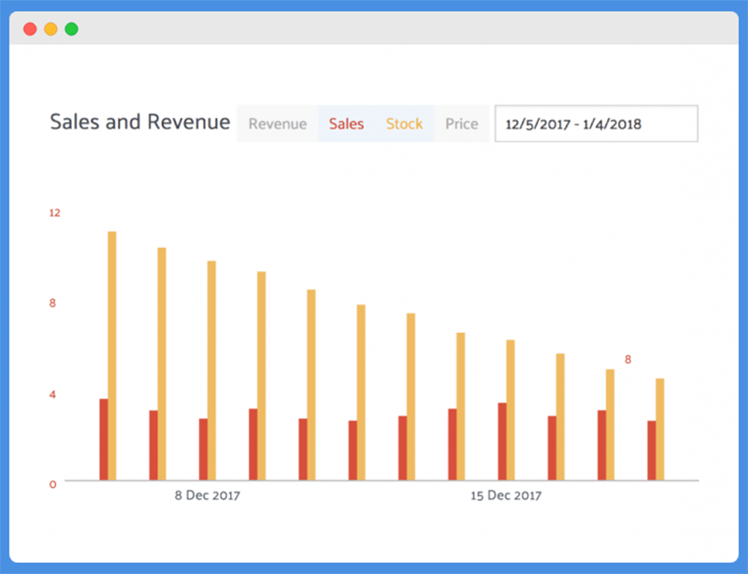Viewport: 748px width, 574px height.
Task: Click the yellow minimize window button
Action: (50, 29)
